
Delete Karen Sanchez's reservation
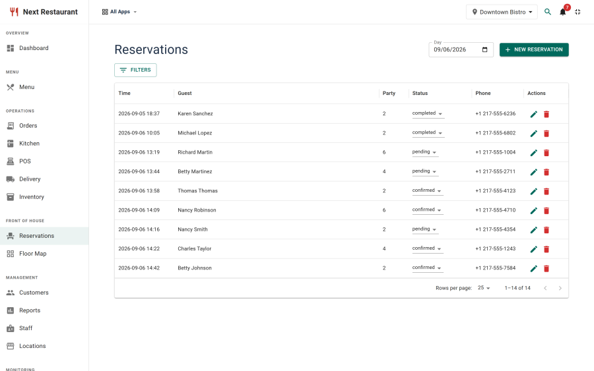click(546, 114)
